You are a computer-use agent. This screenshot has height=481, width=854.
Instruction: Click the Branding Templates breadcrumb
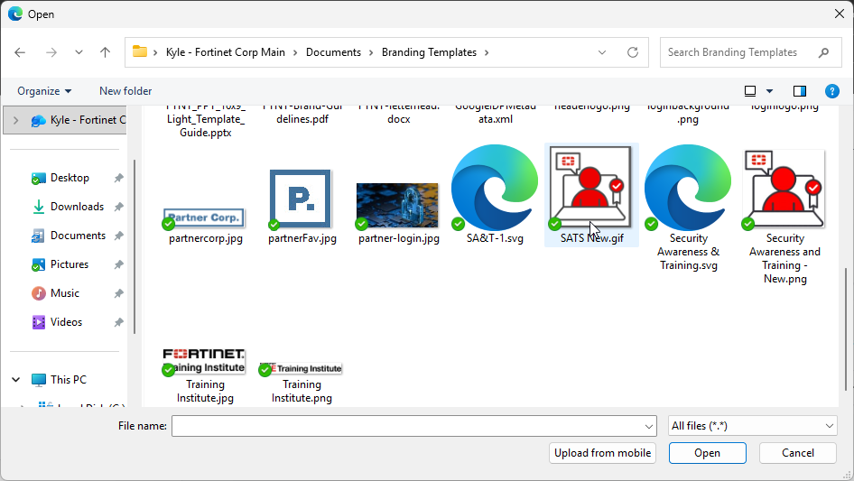click(x=429, y=52)
